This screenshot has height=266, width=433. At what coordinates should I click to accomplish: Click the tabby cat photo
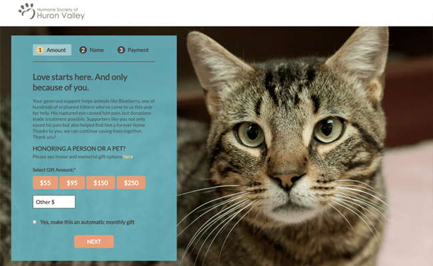click(304, 146)
